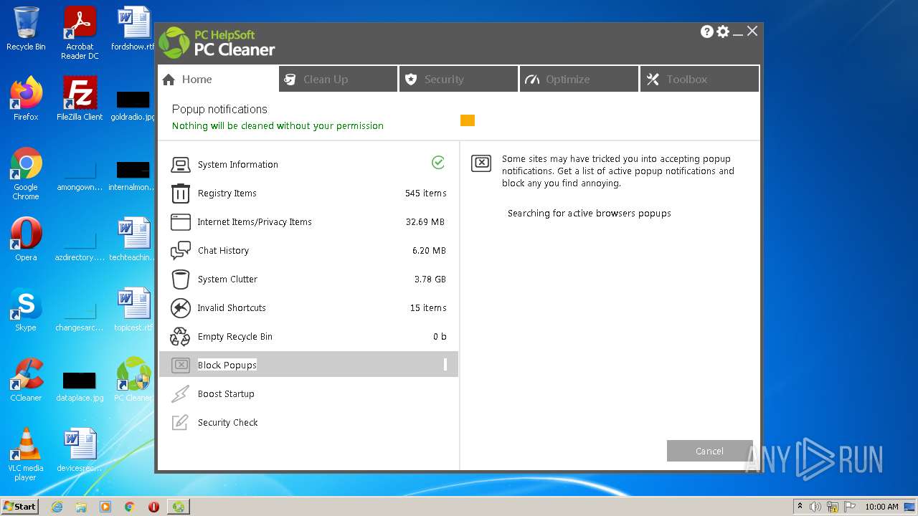This screenshot has width=918, height=516.
Task: Open the volume control in system tray
Action: pos(815,507)
